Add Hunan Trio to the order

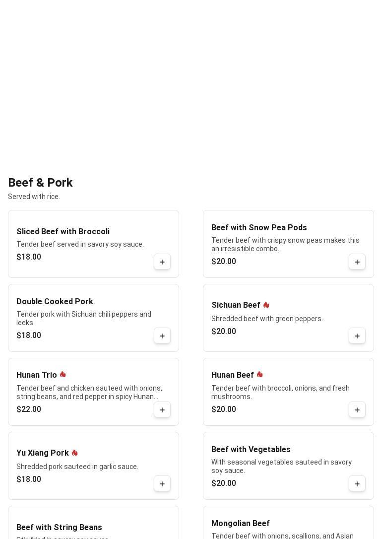tap(162, 410)
